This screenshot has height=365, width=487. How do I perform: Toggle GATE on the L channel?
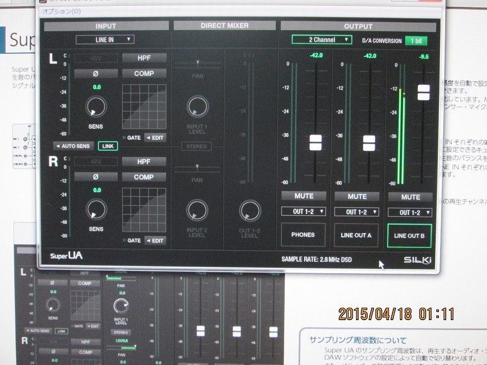point(132,138)
